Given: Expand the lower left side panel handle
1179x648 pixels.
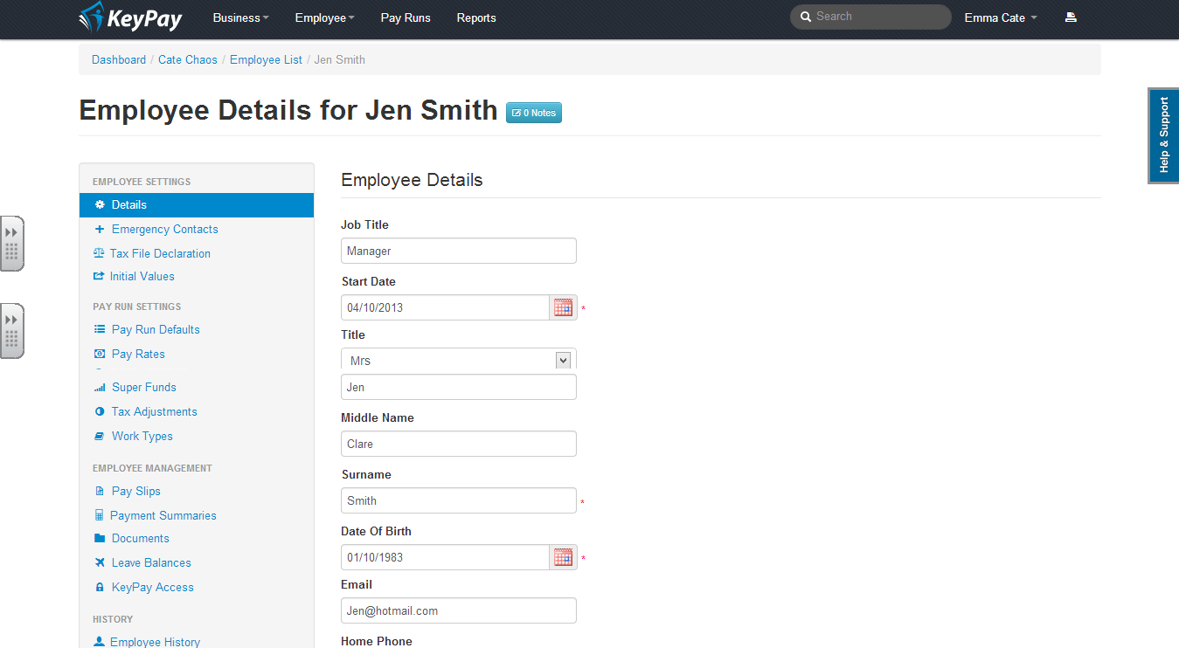Looking at the screenshot, I should [11, 331].
